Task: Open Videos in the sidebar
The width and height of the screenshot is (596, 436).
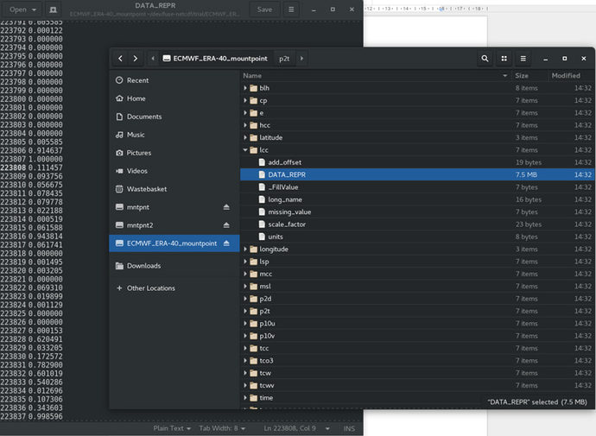Action: pyautogui.click(x=174, y=171)
